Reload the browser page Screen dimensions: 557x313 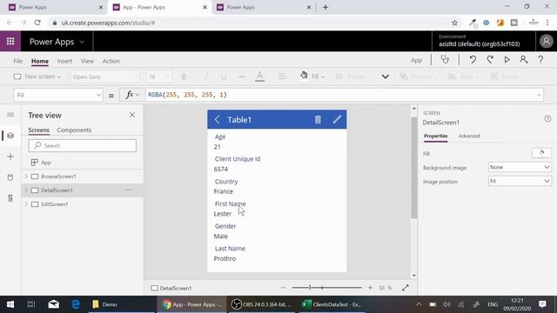pos(37,23)
